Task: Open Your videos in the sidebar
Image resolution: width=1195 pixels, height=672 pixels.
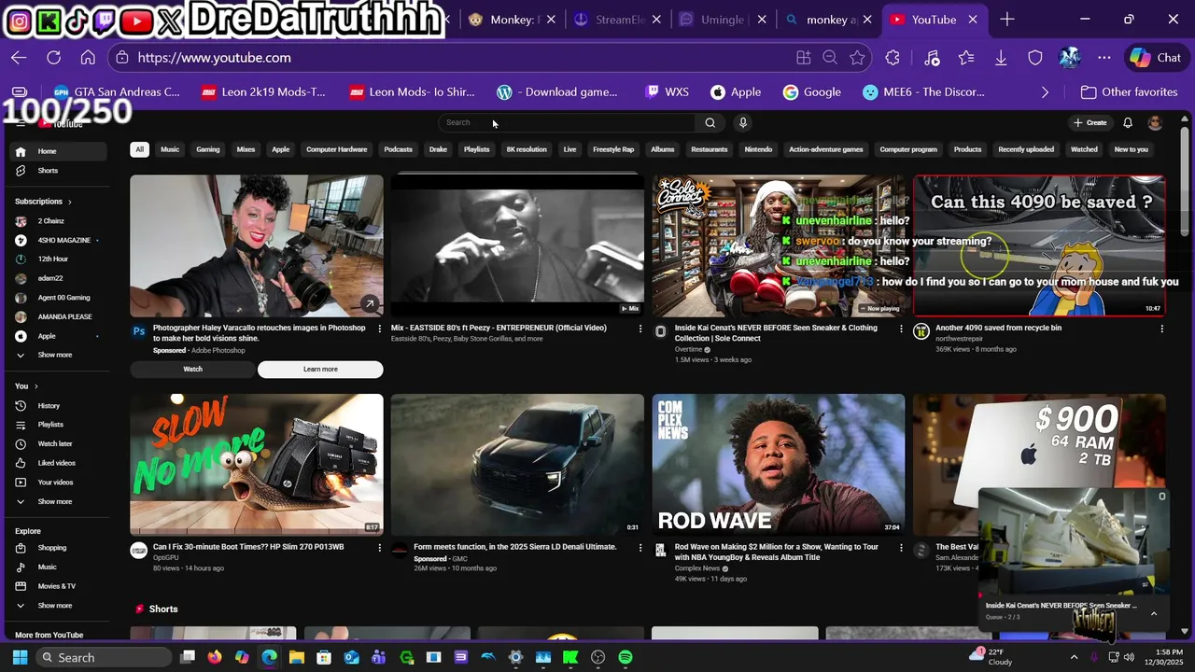Action: 58,483
